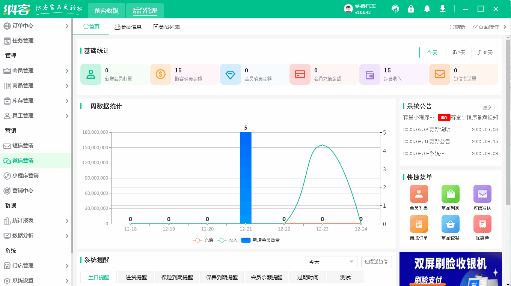Screen dimensions: 511x286
Task: Open 更多 system announcements link
Action: (x=490, y=108)
